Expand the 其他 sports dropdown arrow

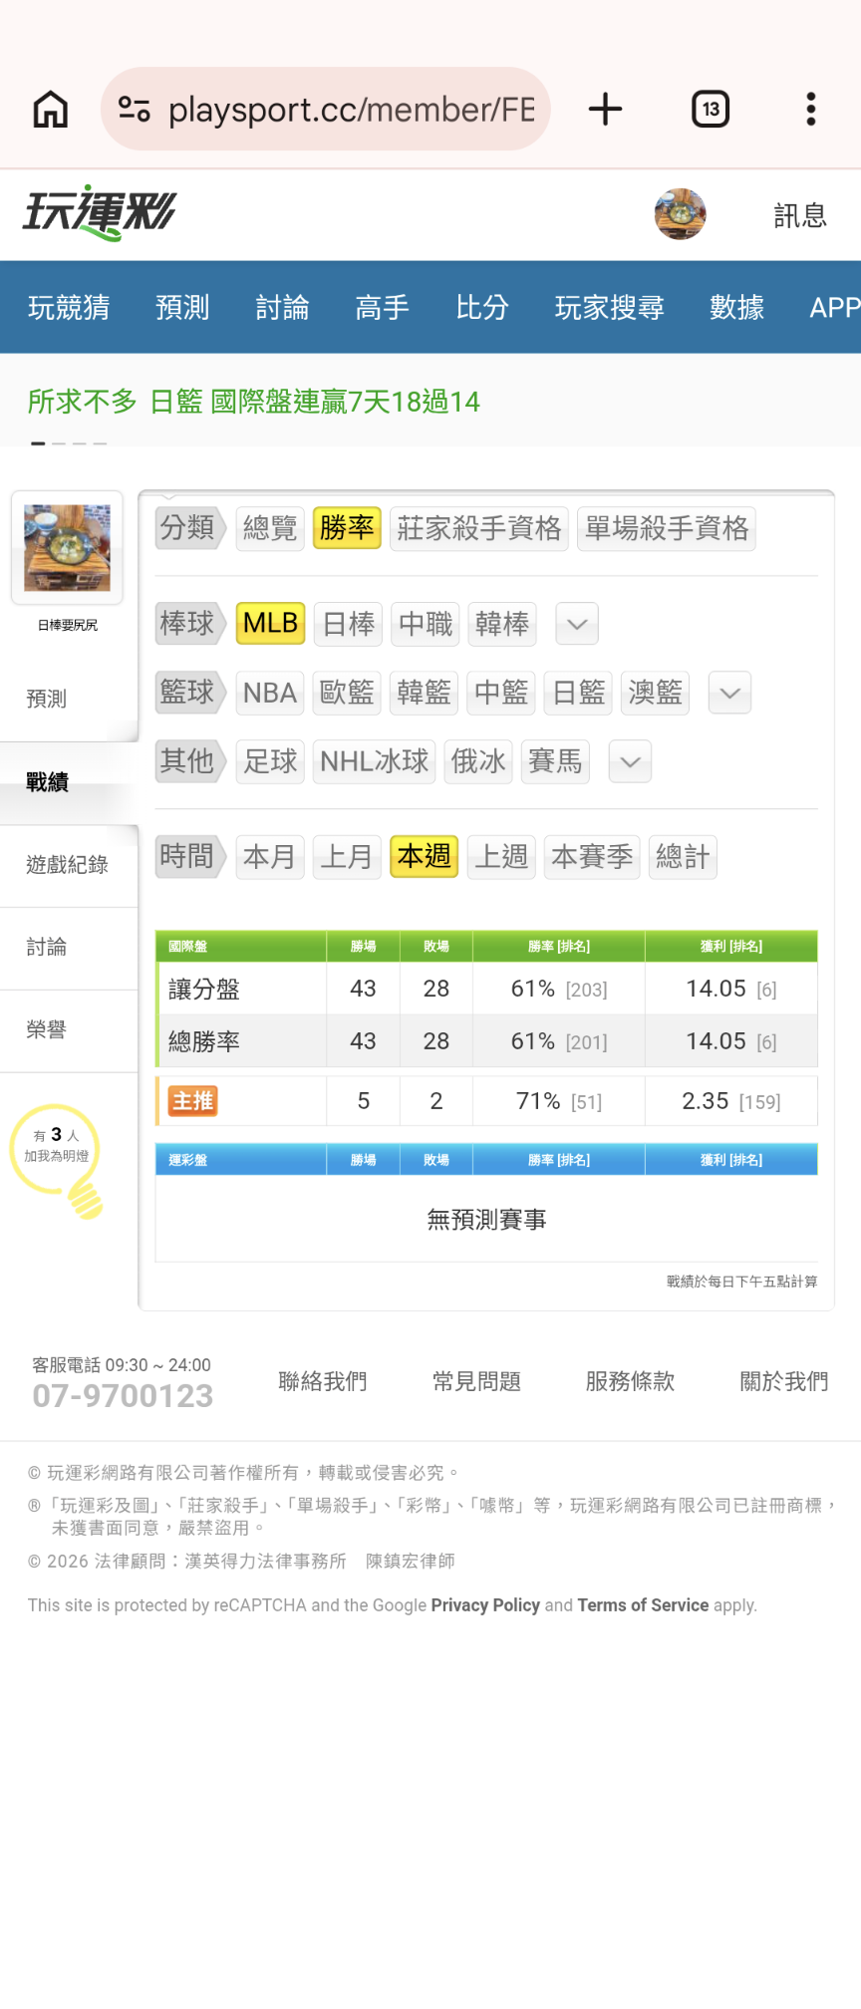(630, 762)
